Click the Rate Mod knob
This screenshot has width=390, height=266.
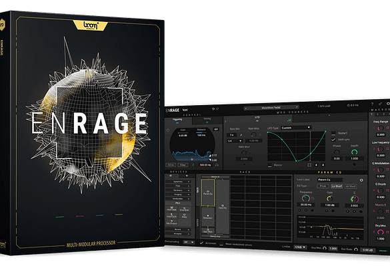(x=244, y=152)
